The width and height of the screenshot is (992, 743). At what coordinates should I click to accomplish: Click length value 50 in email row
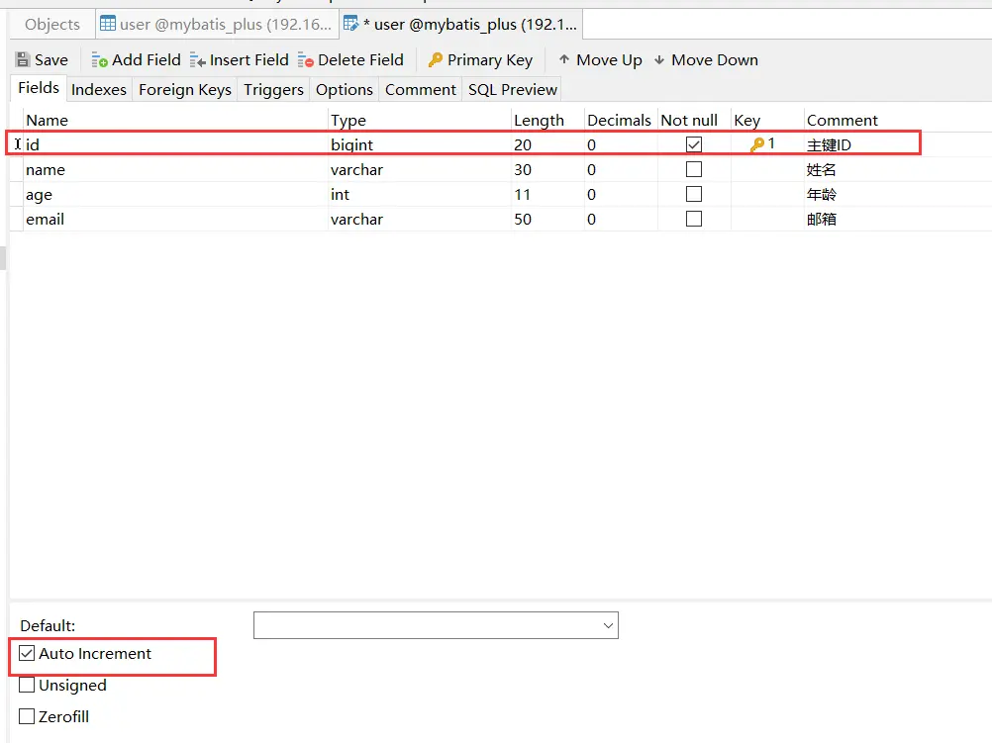(x=547, y=219)
